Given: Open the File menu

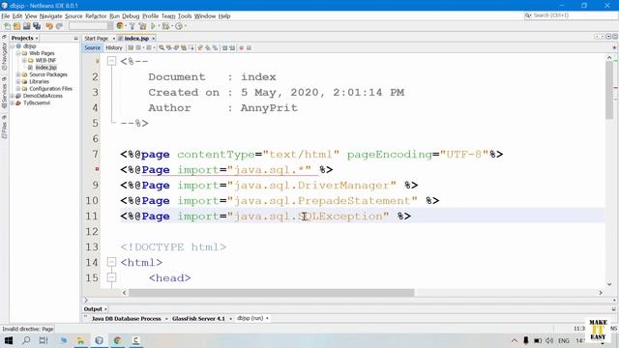Looking at the screenshot, I should (x=6, y=16).
